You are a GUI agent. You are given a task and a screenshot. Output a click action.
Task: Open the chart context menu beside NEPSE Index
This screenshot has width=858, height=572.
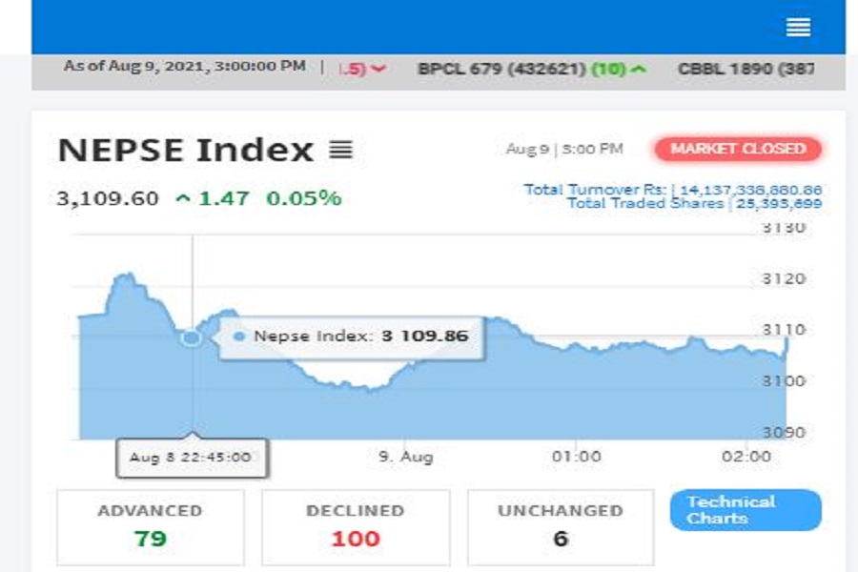[x=341, y=150]
